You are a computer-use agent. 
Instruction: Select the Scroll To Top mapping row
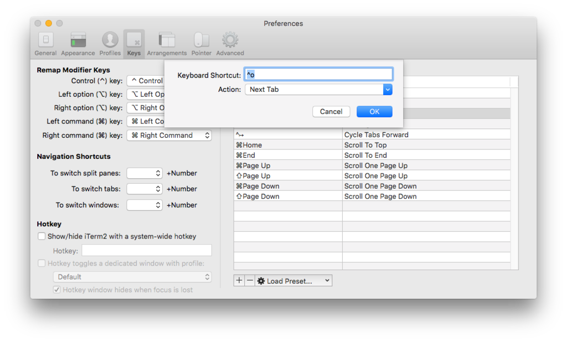click(372, 145)
